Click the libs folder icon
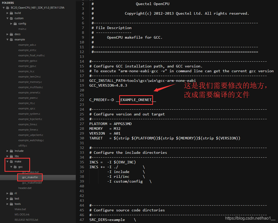The image size is (278, 223). coord(11,156)
